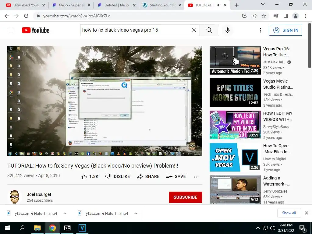Click How To Open .Mov Files video title
This screenshot has height=234, width=312.
277,149
